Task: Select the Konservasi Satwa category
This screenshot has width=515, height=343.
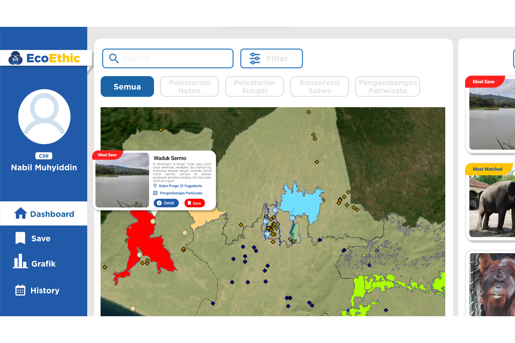Action: [x=319, y=87]
